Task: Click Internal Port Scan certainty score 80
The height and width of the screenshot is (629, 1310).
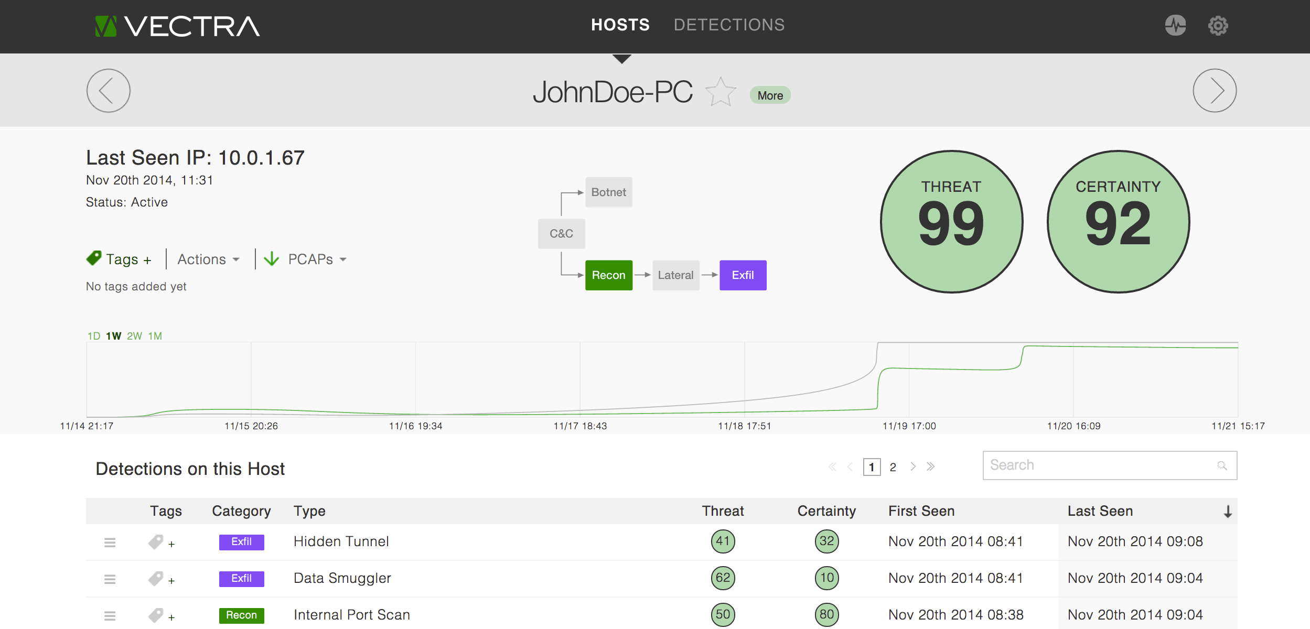Action: click(826, 615)
